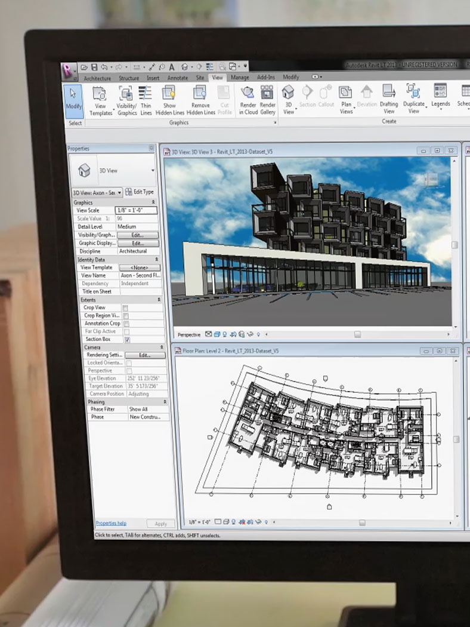This screenshot has width=470, height=627.
Task: Click the Edit Type button
Action: [x=140, y=192]
